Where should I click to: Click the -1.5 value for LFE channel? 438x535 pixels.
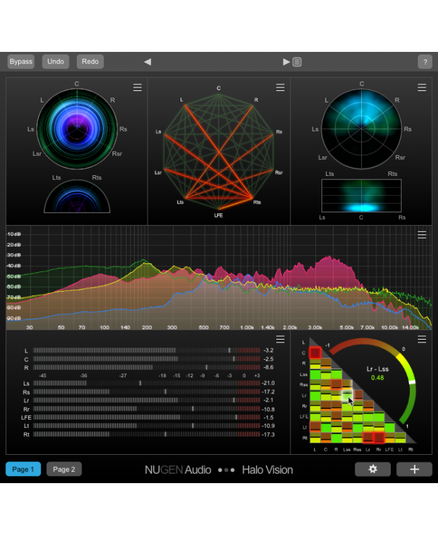[x=268, y=418]
